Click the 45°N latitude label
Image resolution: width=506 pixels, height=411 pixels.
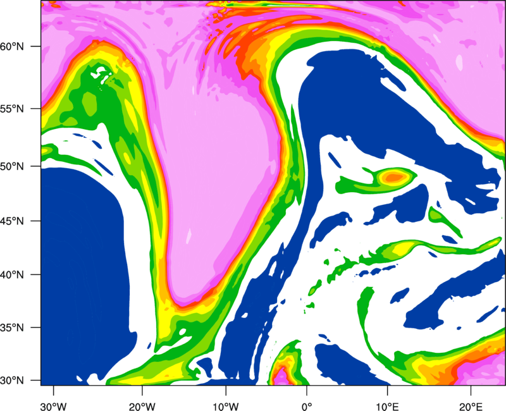[12, 221]
